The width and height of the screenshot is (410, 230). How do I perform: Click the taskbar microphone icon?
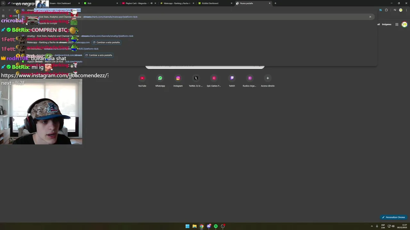pos(377,226)
